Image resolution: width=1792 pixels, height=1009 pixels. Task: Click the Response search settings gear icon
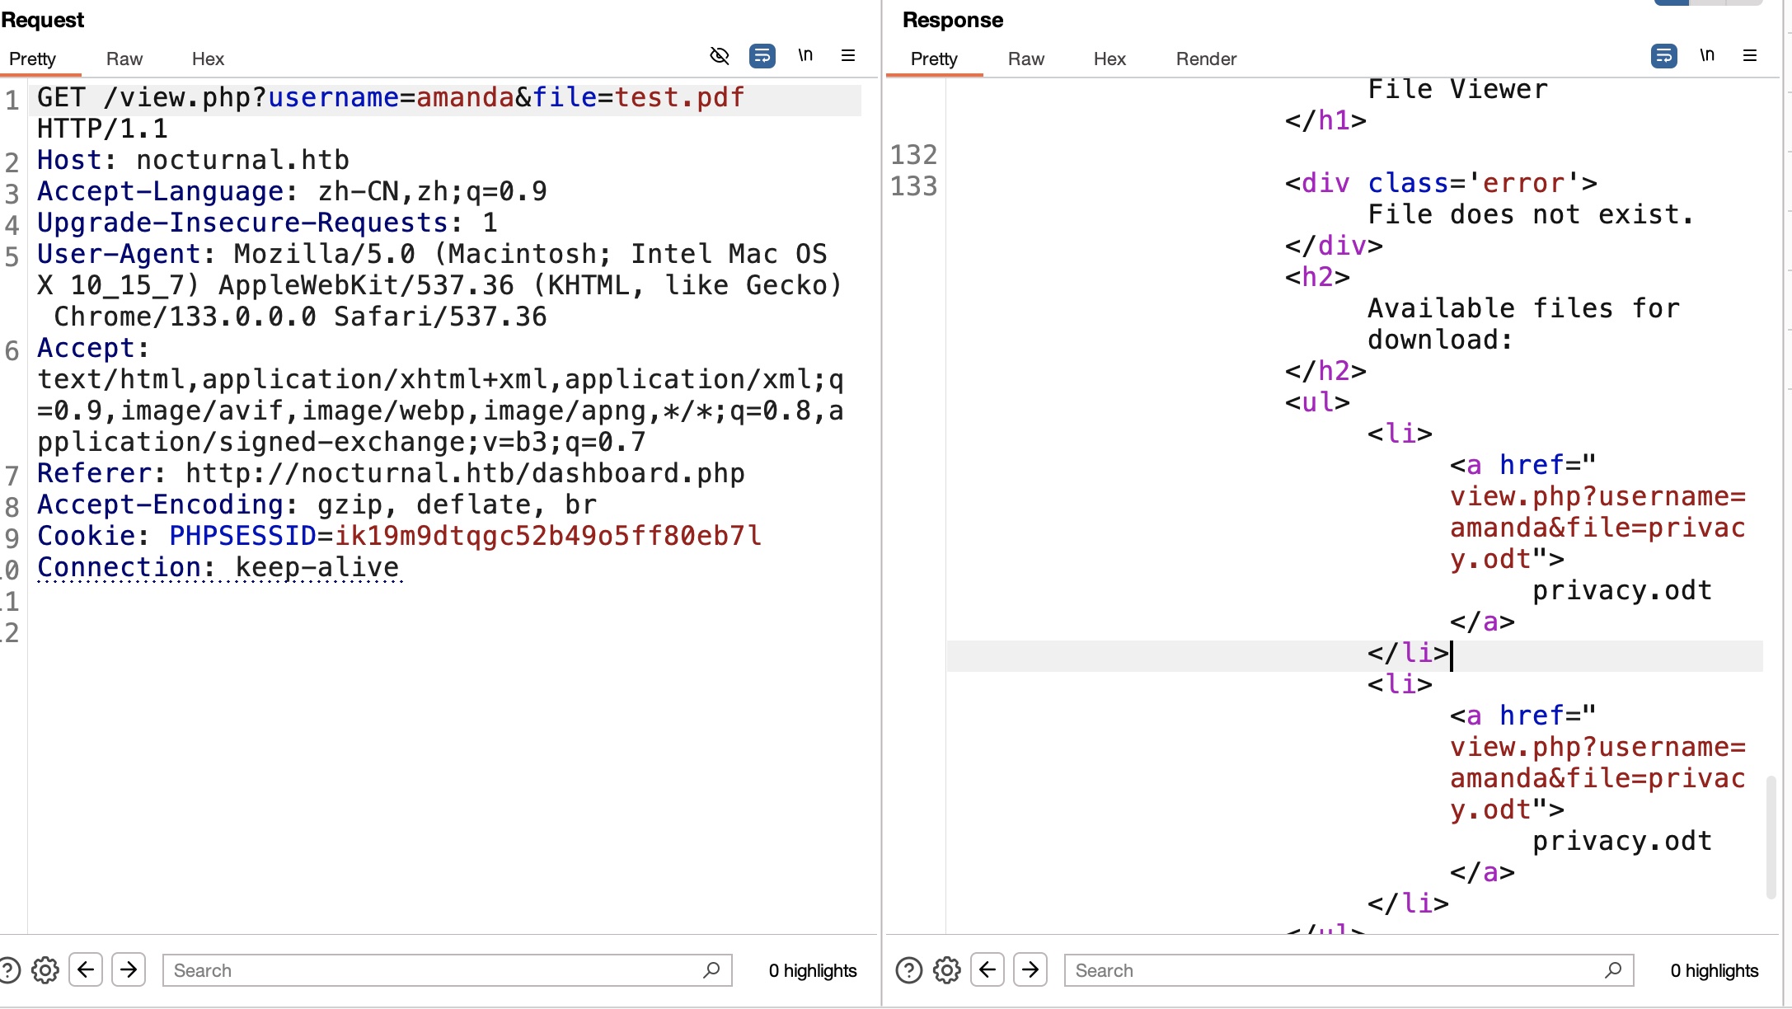coord(947,970)
